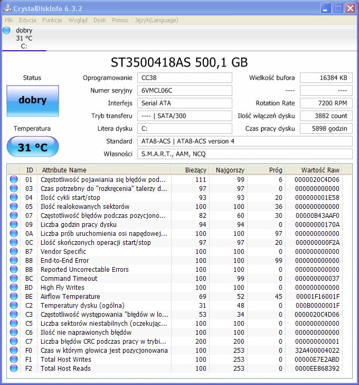This screenshot has width=359, height=385.
Task: Click status orb of Vendor Specific row
Action: (14, 251)
